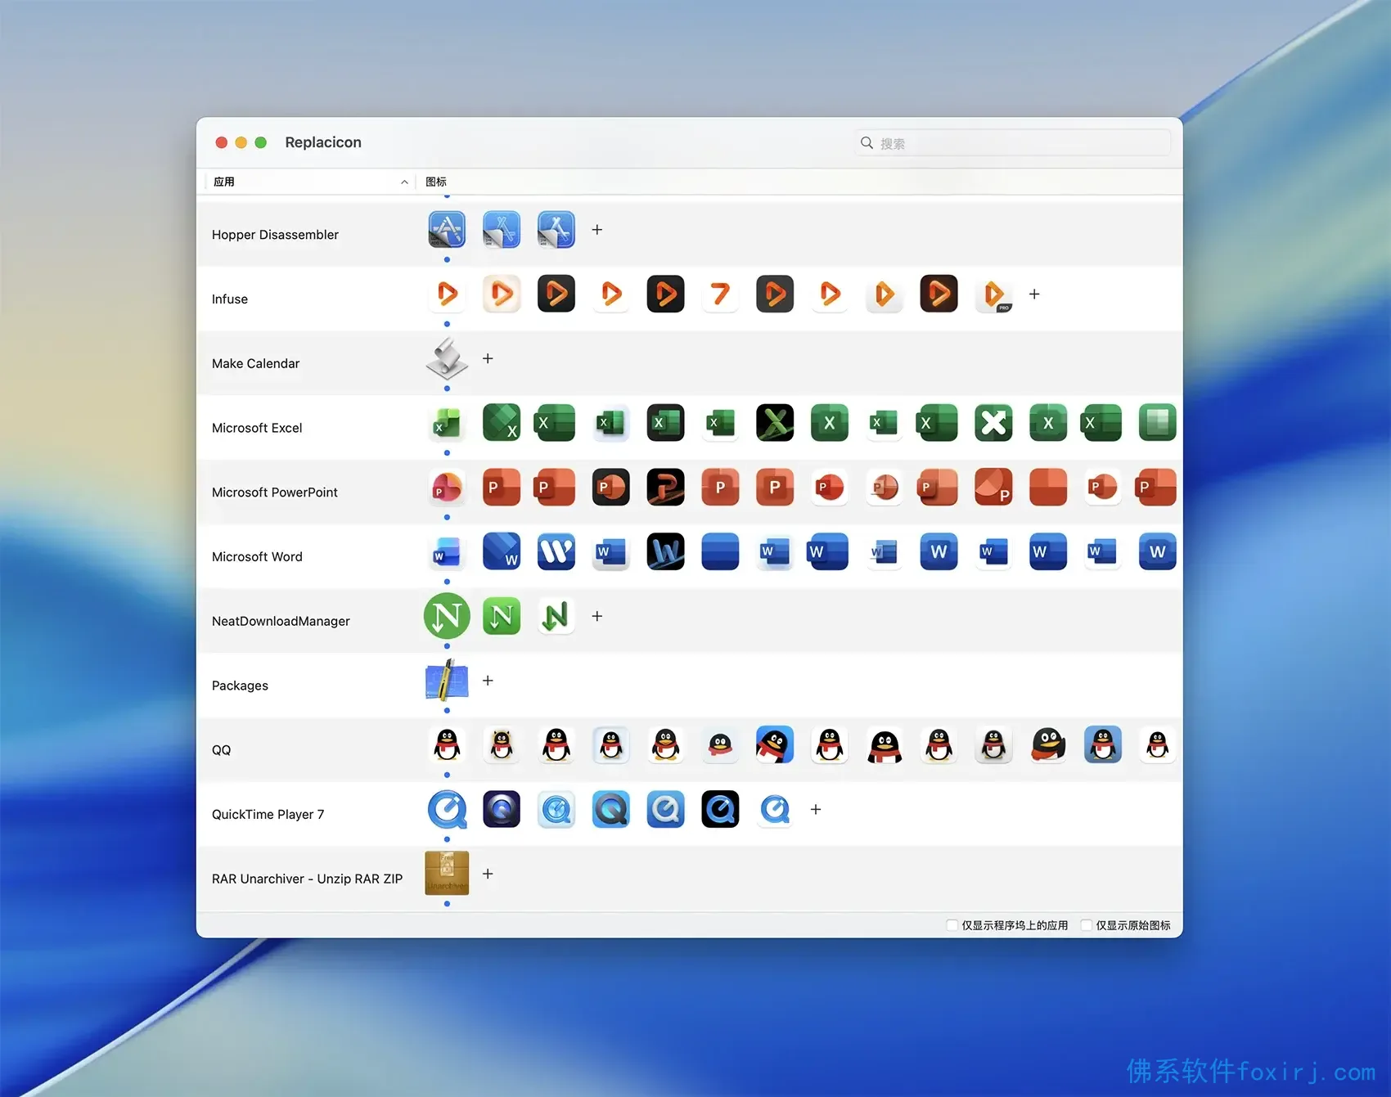Image resolution: width=1391 pixels, height=1097 pixels.
Task: Click the Microsoft Word app name
Action: pos(257,557)
